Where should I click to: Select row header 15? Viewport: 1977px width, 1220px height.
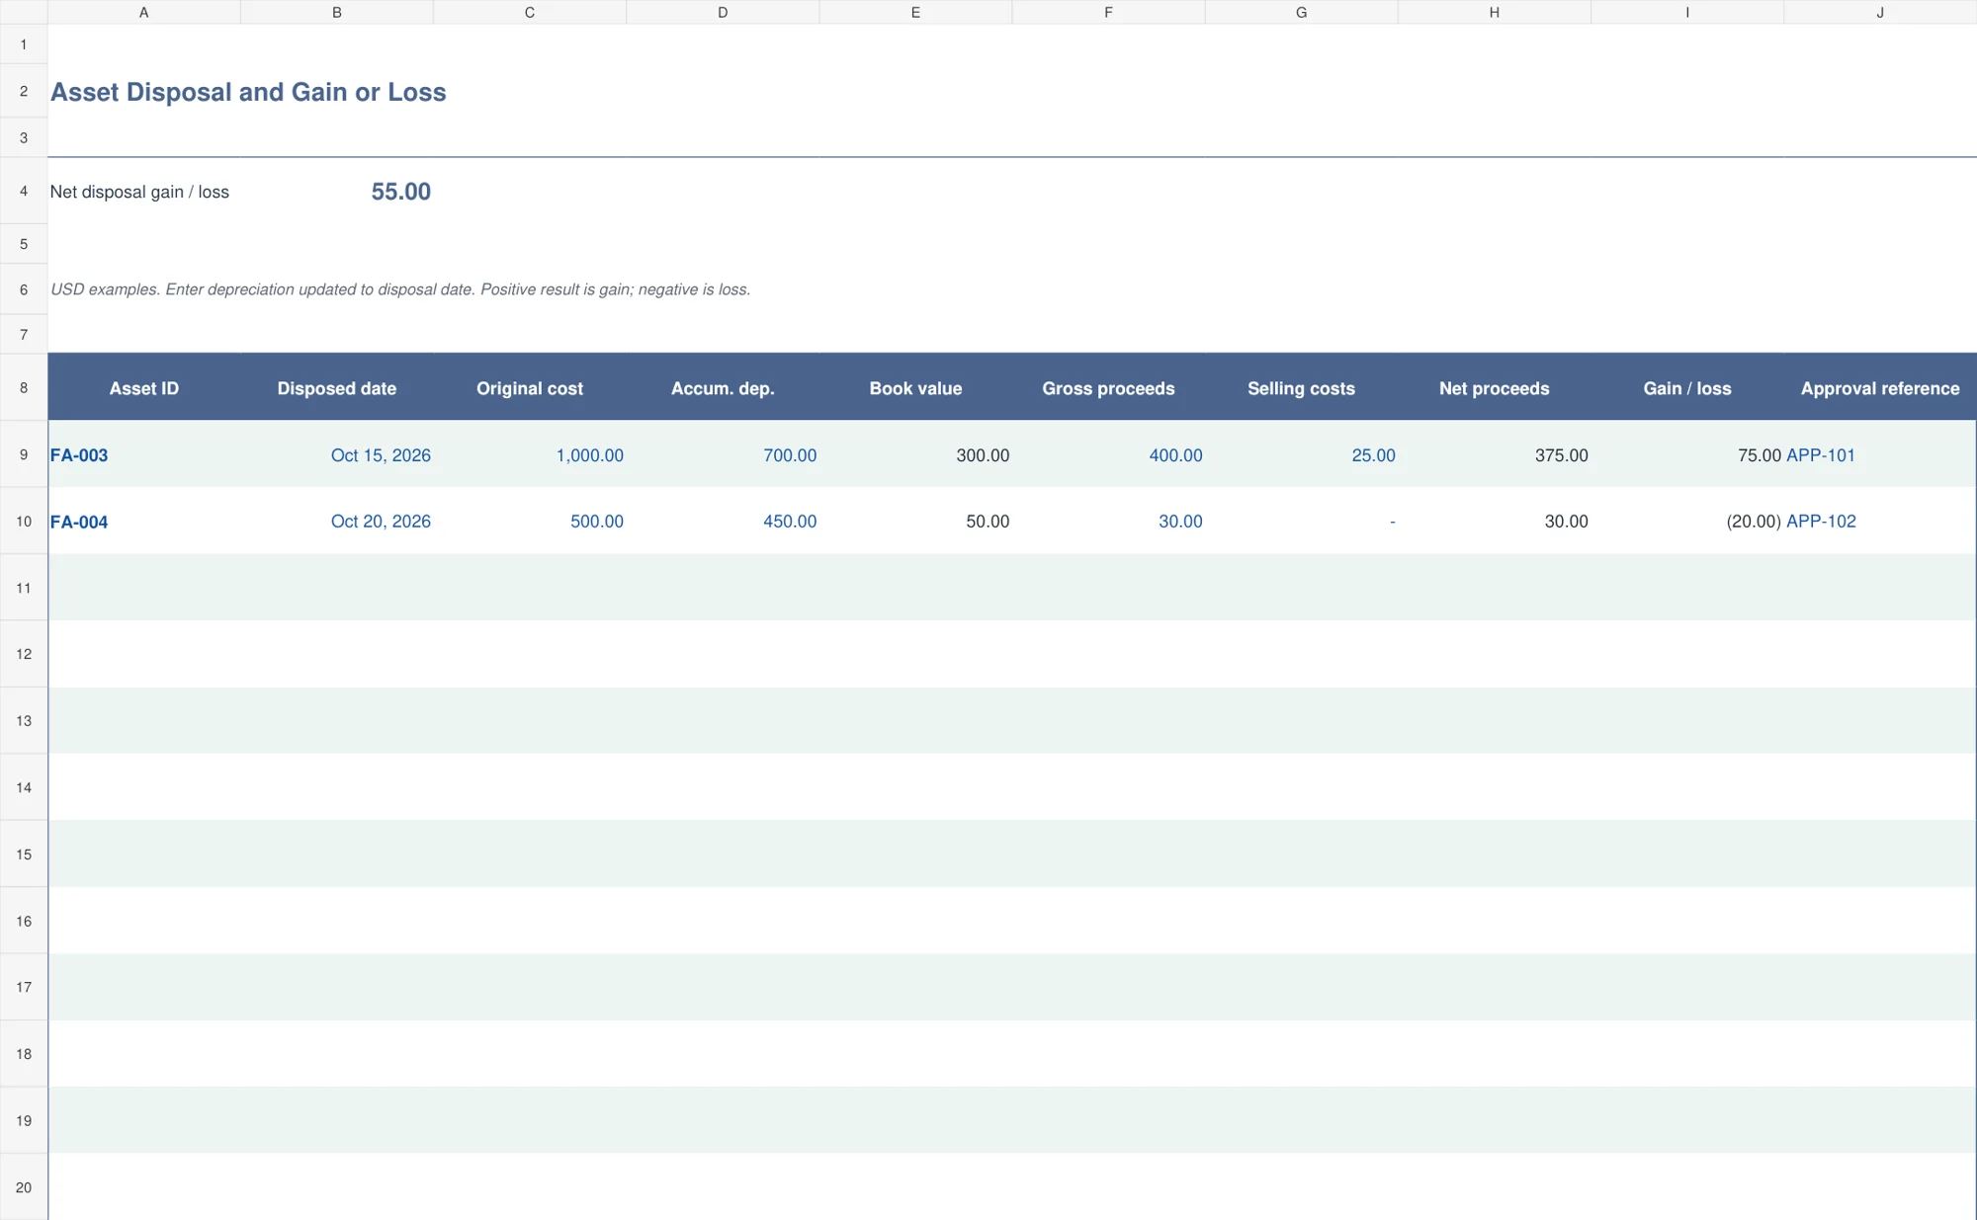click(24, 854)
